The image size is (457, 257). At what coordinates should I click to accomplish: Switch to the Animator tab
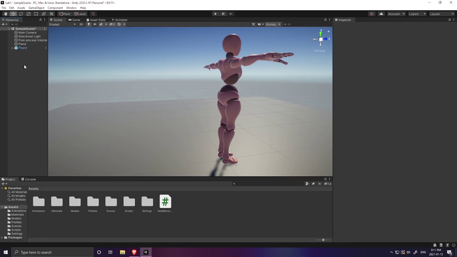click(x=120, y=20)
